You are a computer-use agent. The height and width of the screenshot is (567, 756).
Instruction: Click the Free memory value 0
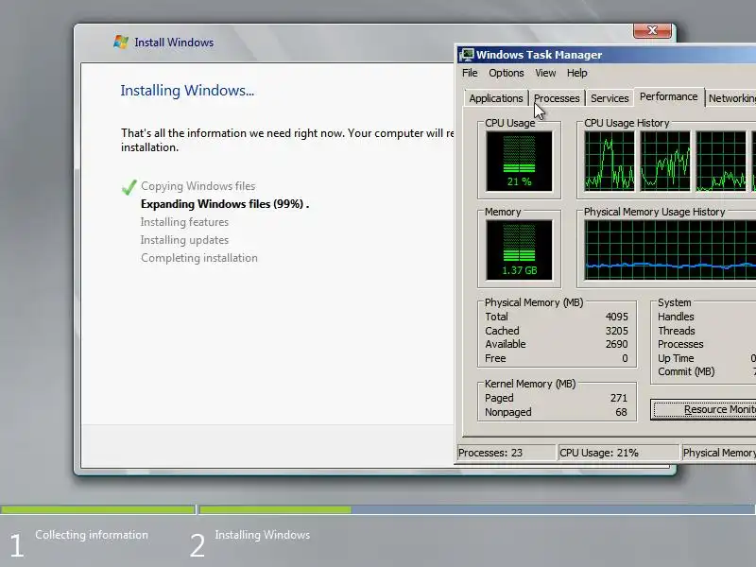625,358
